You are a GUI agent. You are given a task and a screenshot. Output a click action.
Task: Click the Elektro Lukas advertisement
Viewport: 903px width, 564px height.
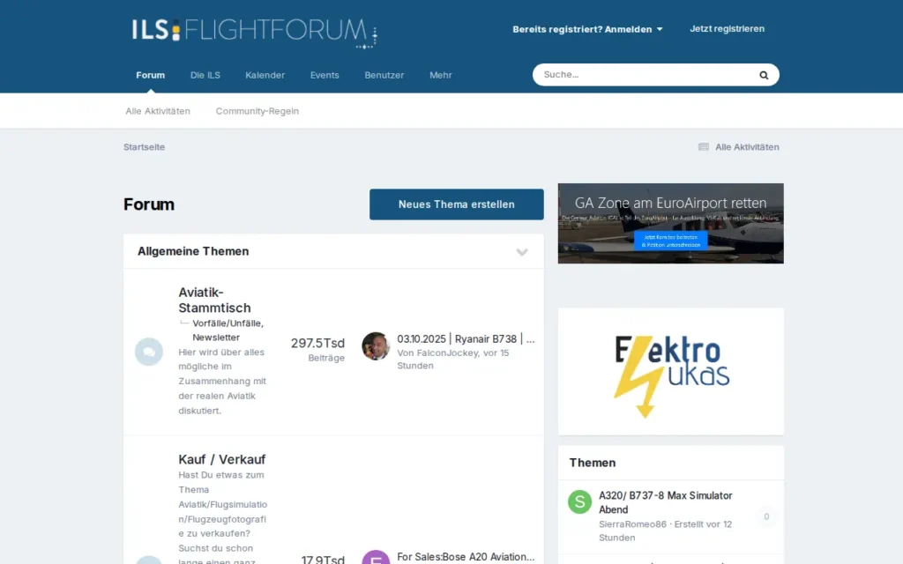[x=670, y=372]
